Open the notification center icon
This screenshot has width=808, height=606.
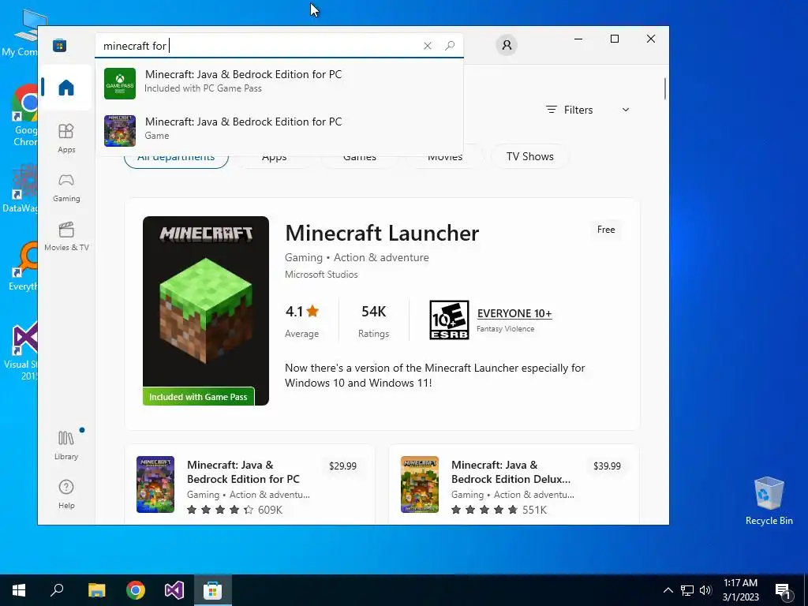[x=784, y=590]
